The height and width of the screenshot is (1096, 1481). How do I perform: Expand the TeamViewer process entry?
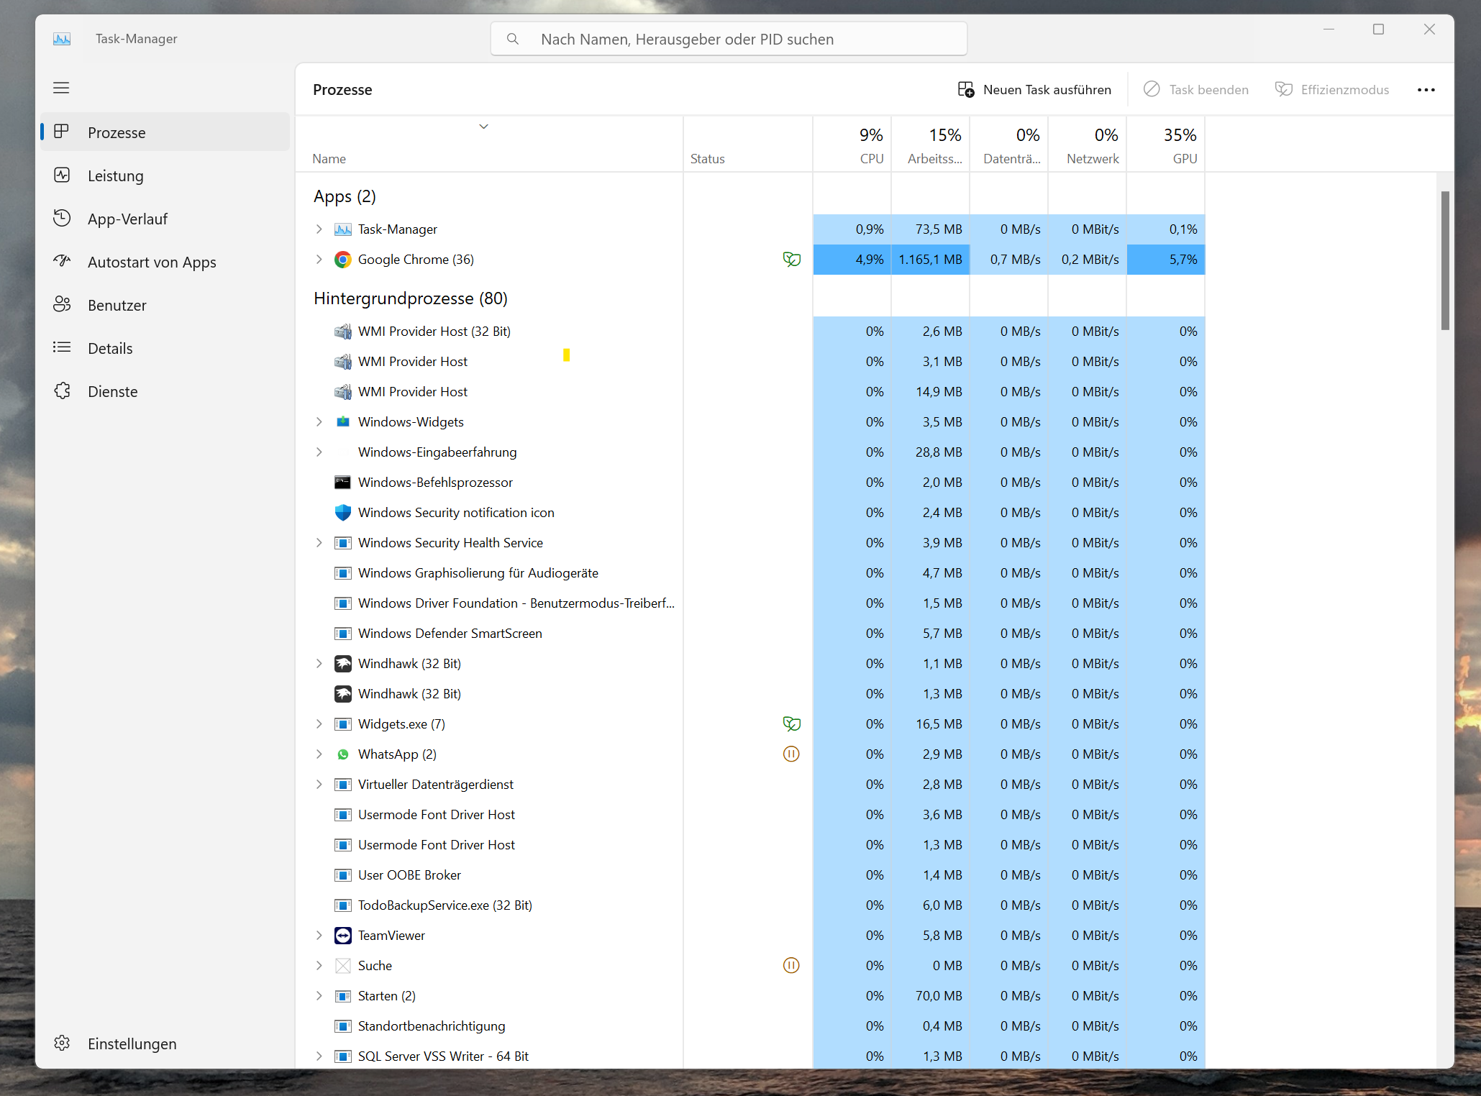pyautogui.click(x=319, y=936)
